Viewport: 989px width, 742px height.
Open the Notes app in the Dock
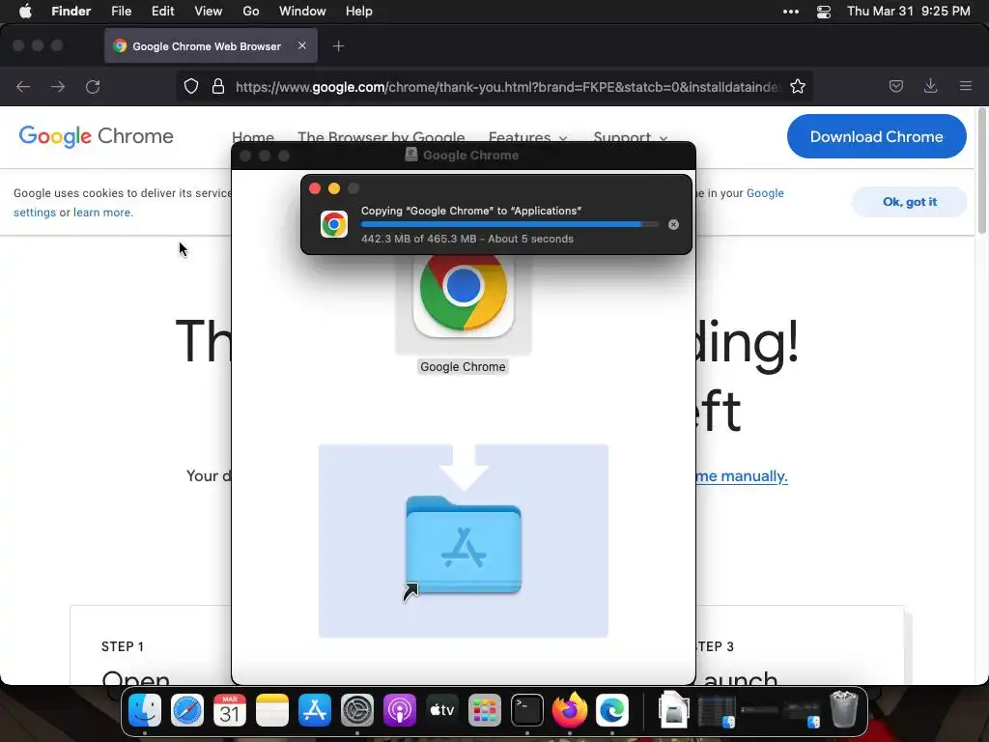pos(272,710)
